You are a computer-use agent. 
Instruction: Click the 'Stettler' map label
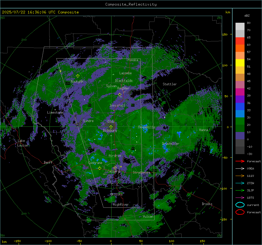170,84
